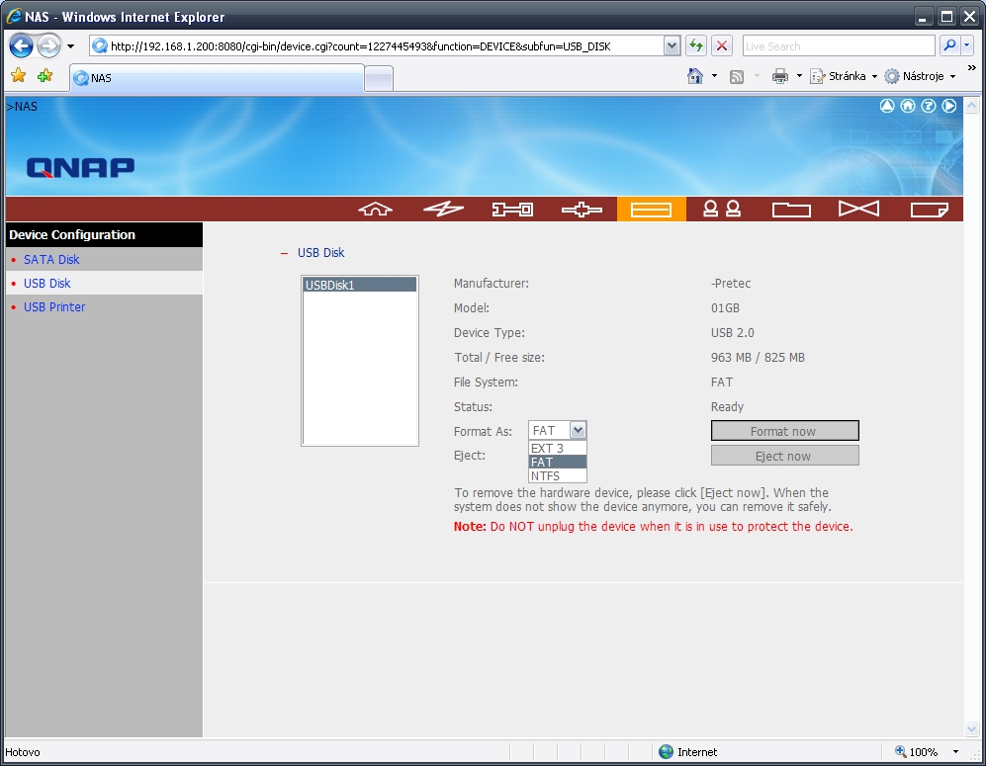Click the QNAP logo
Viewport: 986px width, 766px height.
(80, 168)
